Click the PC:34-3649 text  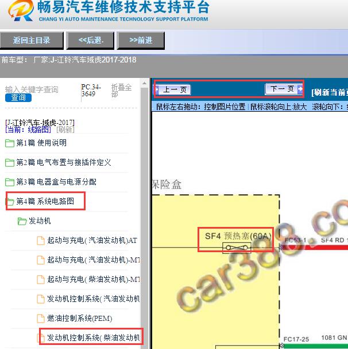[x=91, y=91]
